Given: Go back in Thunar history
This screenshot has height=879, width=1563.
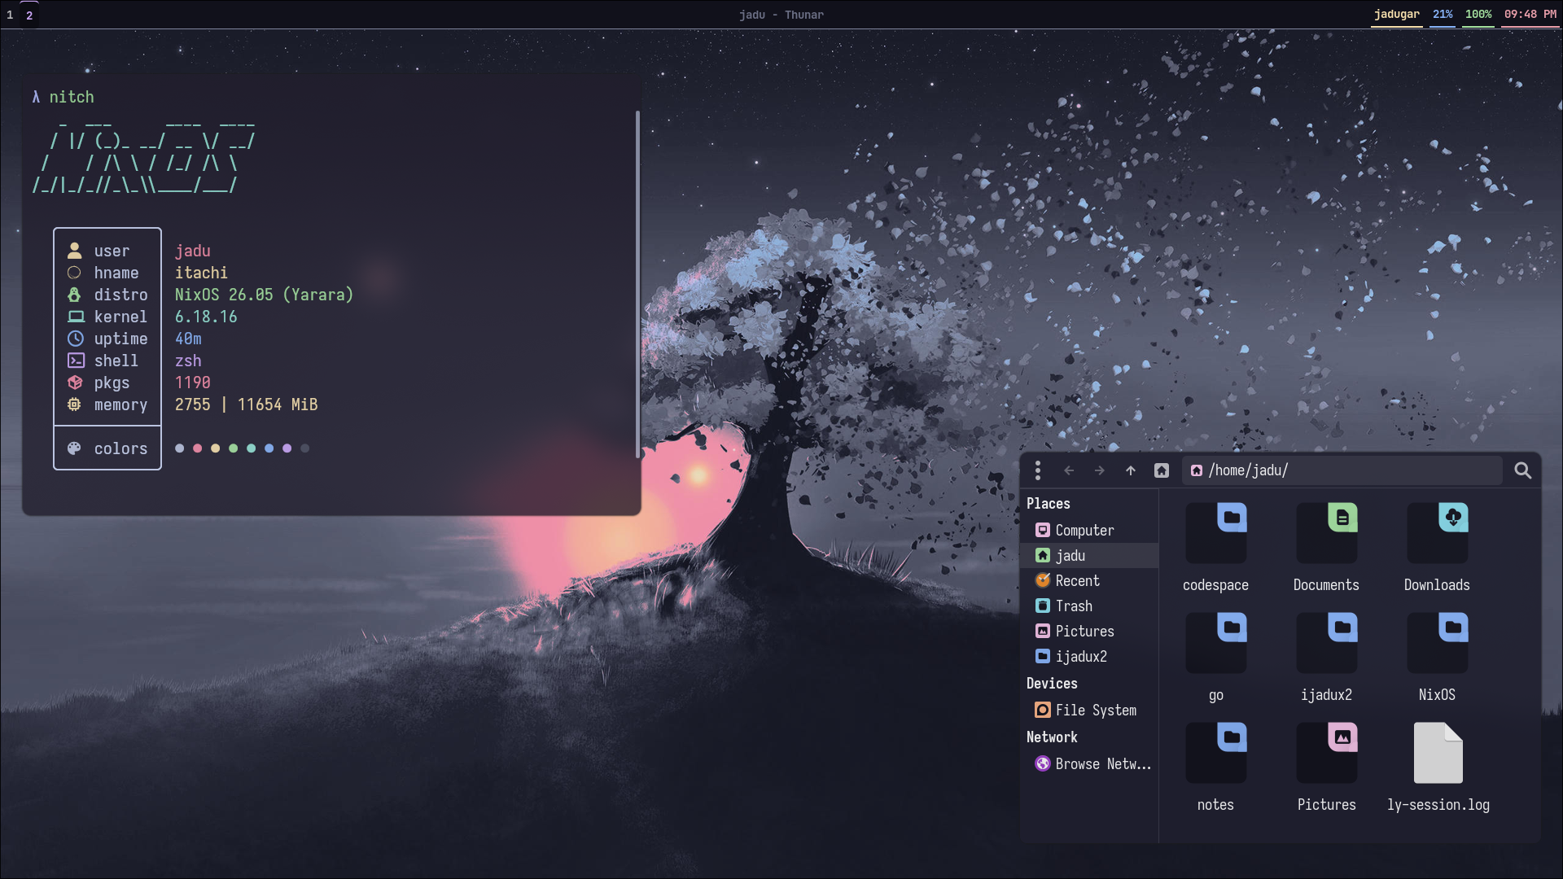Looking at the screenshot, I should click(x=1069, y=470).
